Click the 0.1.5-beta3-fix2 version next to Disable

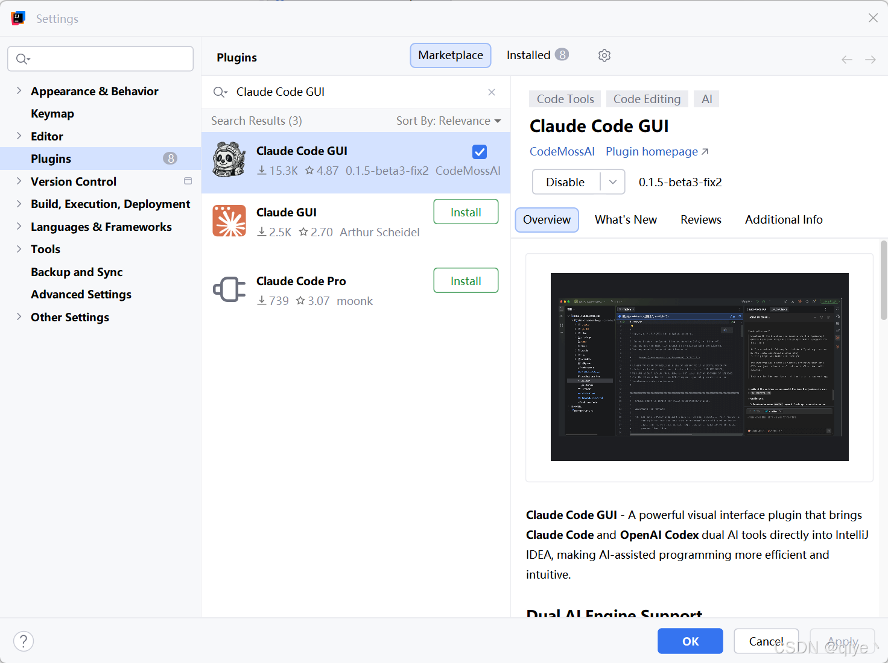[680, 183]
